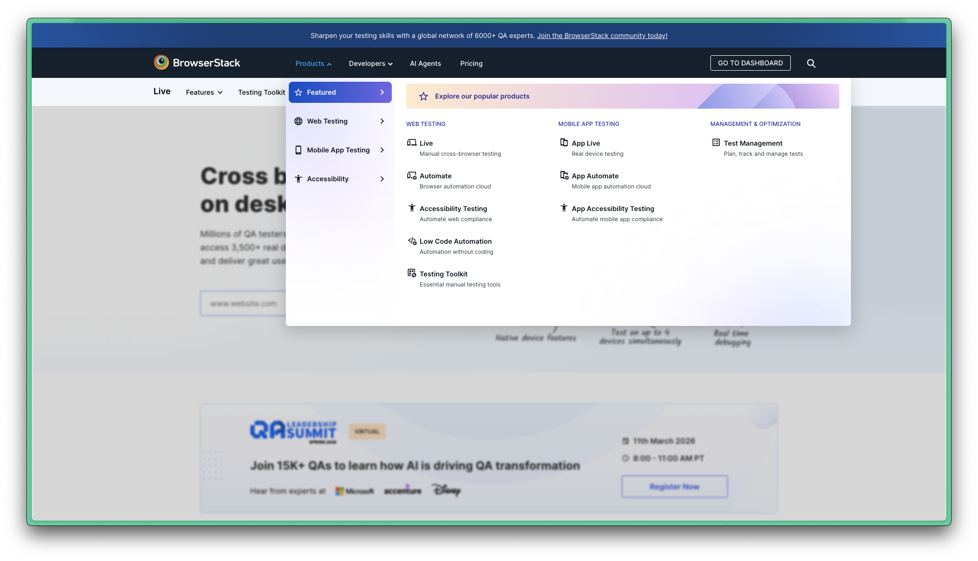This screenshot has height=561, width=978.
Task: Click the Automate product icon
Action: [412, 175]
